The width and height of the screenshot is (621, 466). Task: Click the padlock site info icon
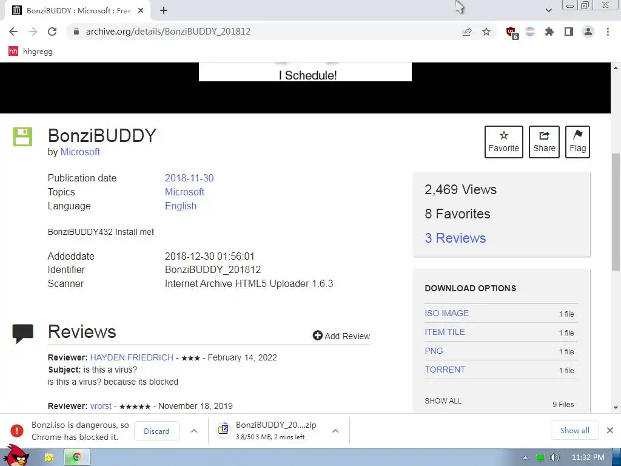76,32
